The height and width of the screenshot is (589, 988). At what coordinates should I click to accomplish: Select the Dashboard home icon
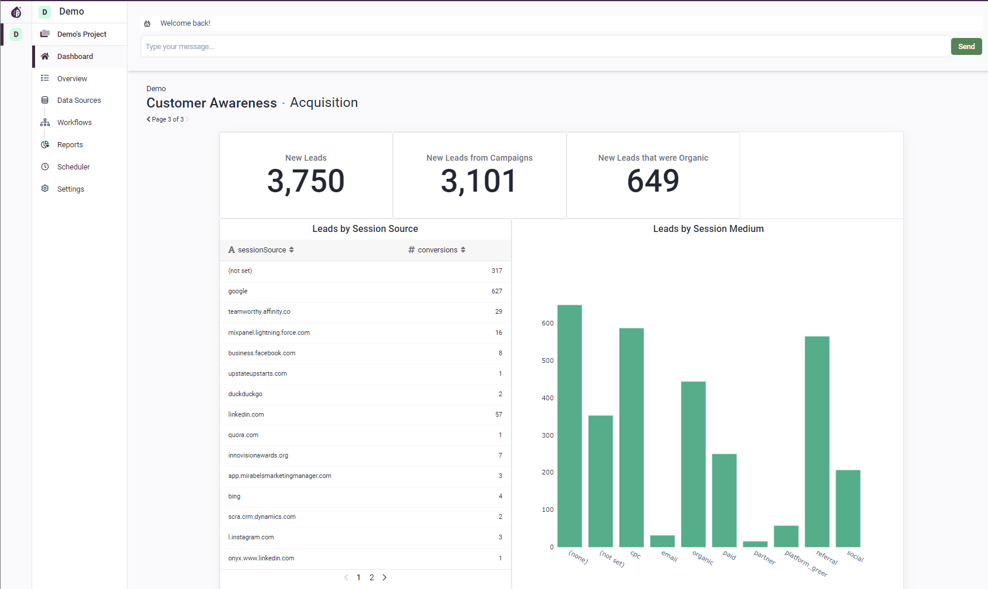(x=45, y=56)
